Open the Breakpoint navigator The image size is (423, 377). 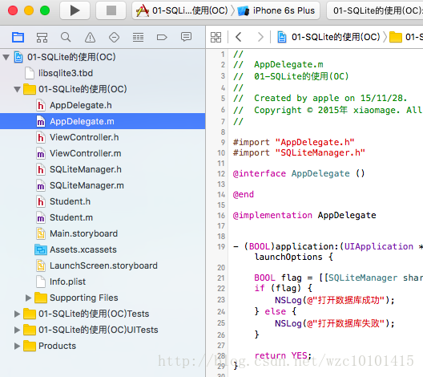[x=162, y=37]
